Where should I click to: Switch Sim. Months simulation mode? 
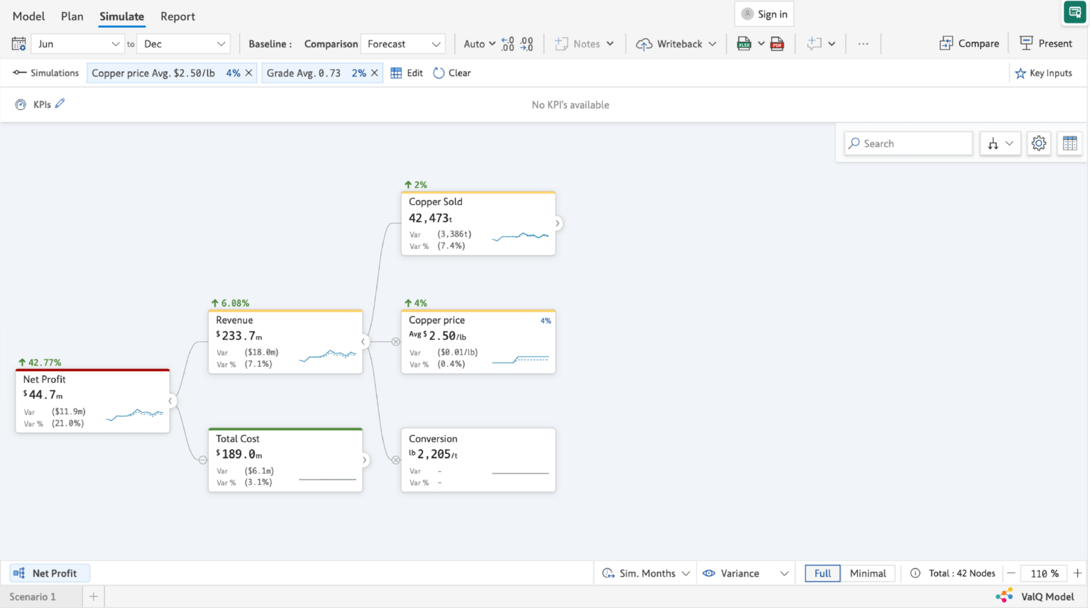point(646,573)
